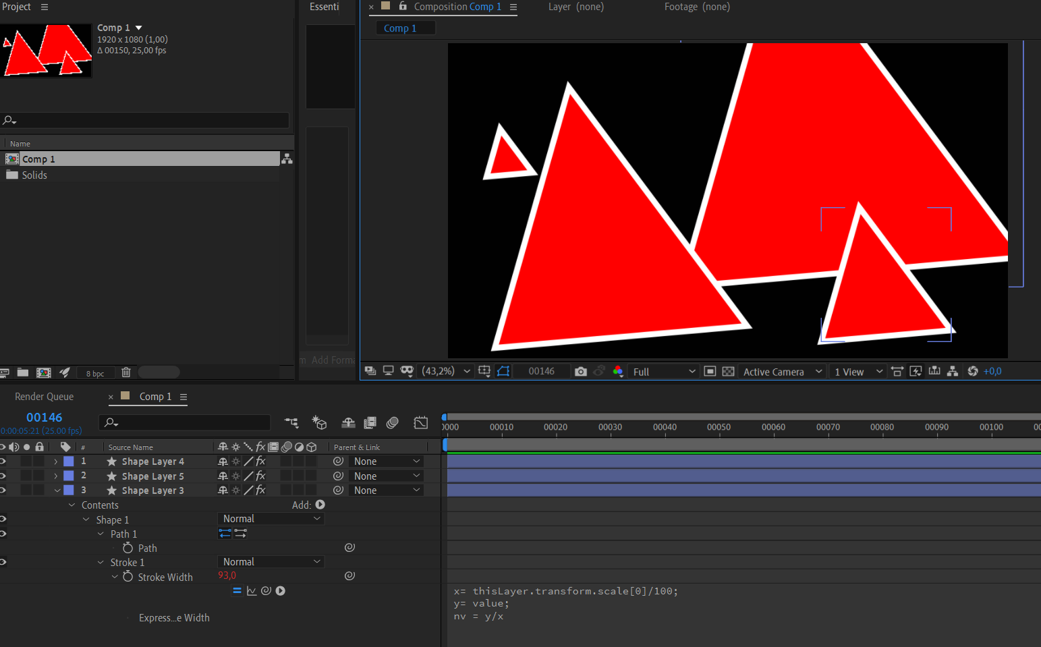The image size is (1041, 647).
Task: Open the magnification ratio dropdown showing 43,2%
Action: click(445, 371)
